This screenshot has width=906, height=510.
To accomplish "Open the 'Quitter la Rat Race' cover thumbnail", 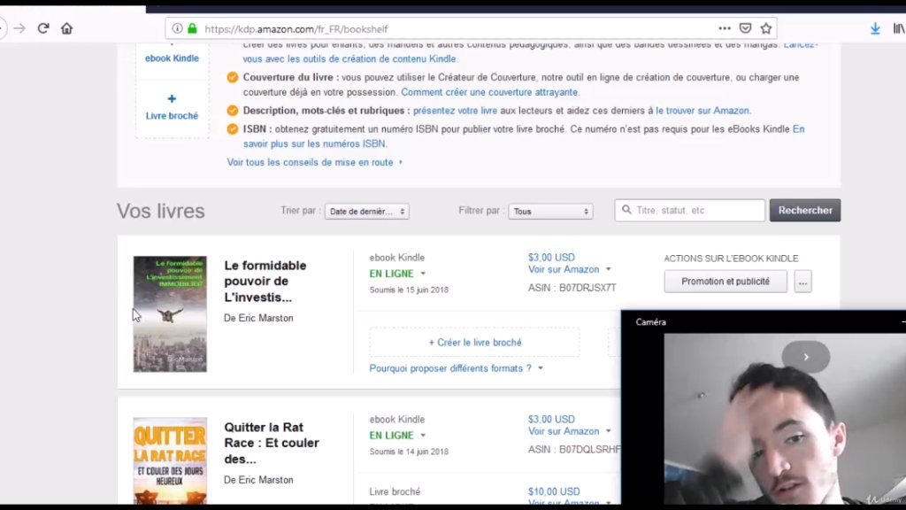I will click(x=170, y=460).
